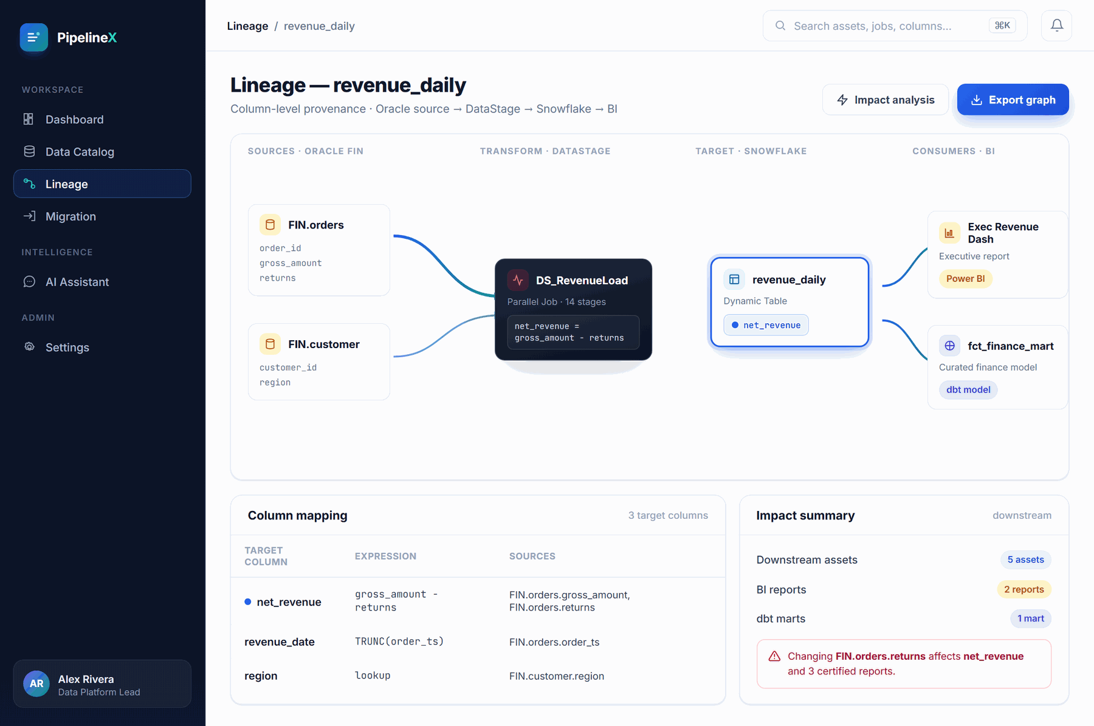Click order_id column in FIN.orders

(x=280, y=248)
